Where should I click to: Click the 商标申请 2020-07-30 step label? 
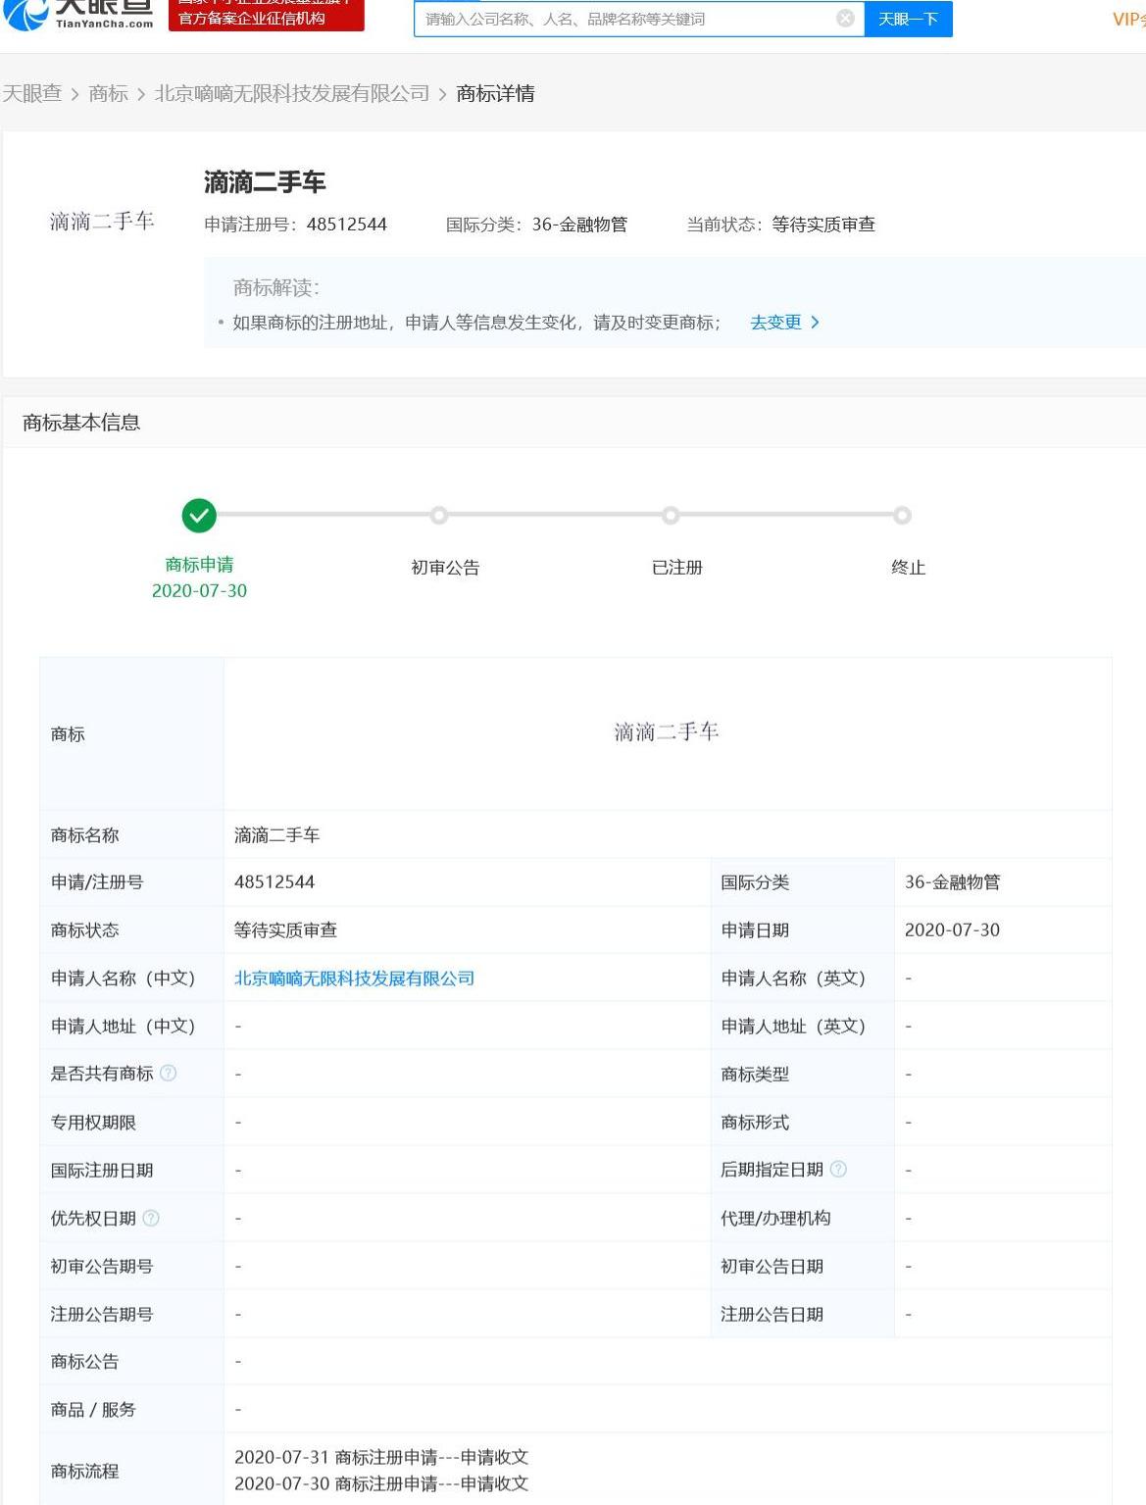[x=199, y=577]
